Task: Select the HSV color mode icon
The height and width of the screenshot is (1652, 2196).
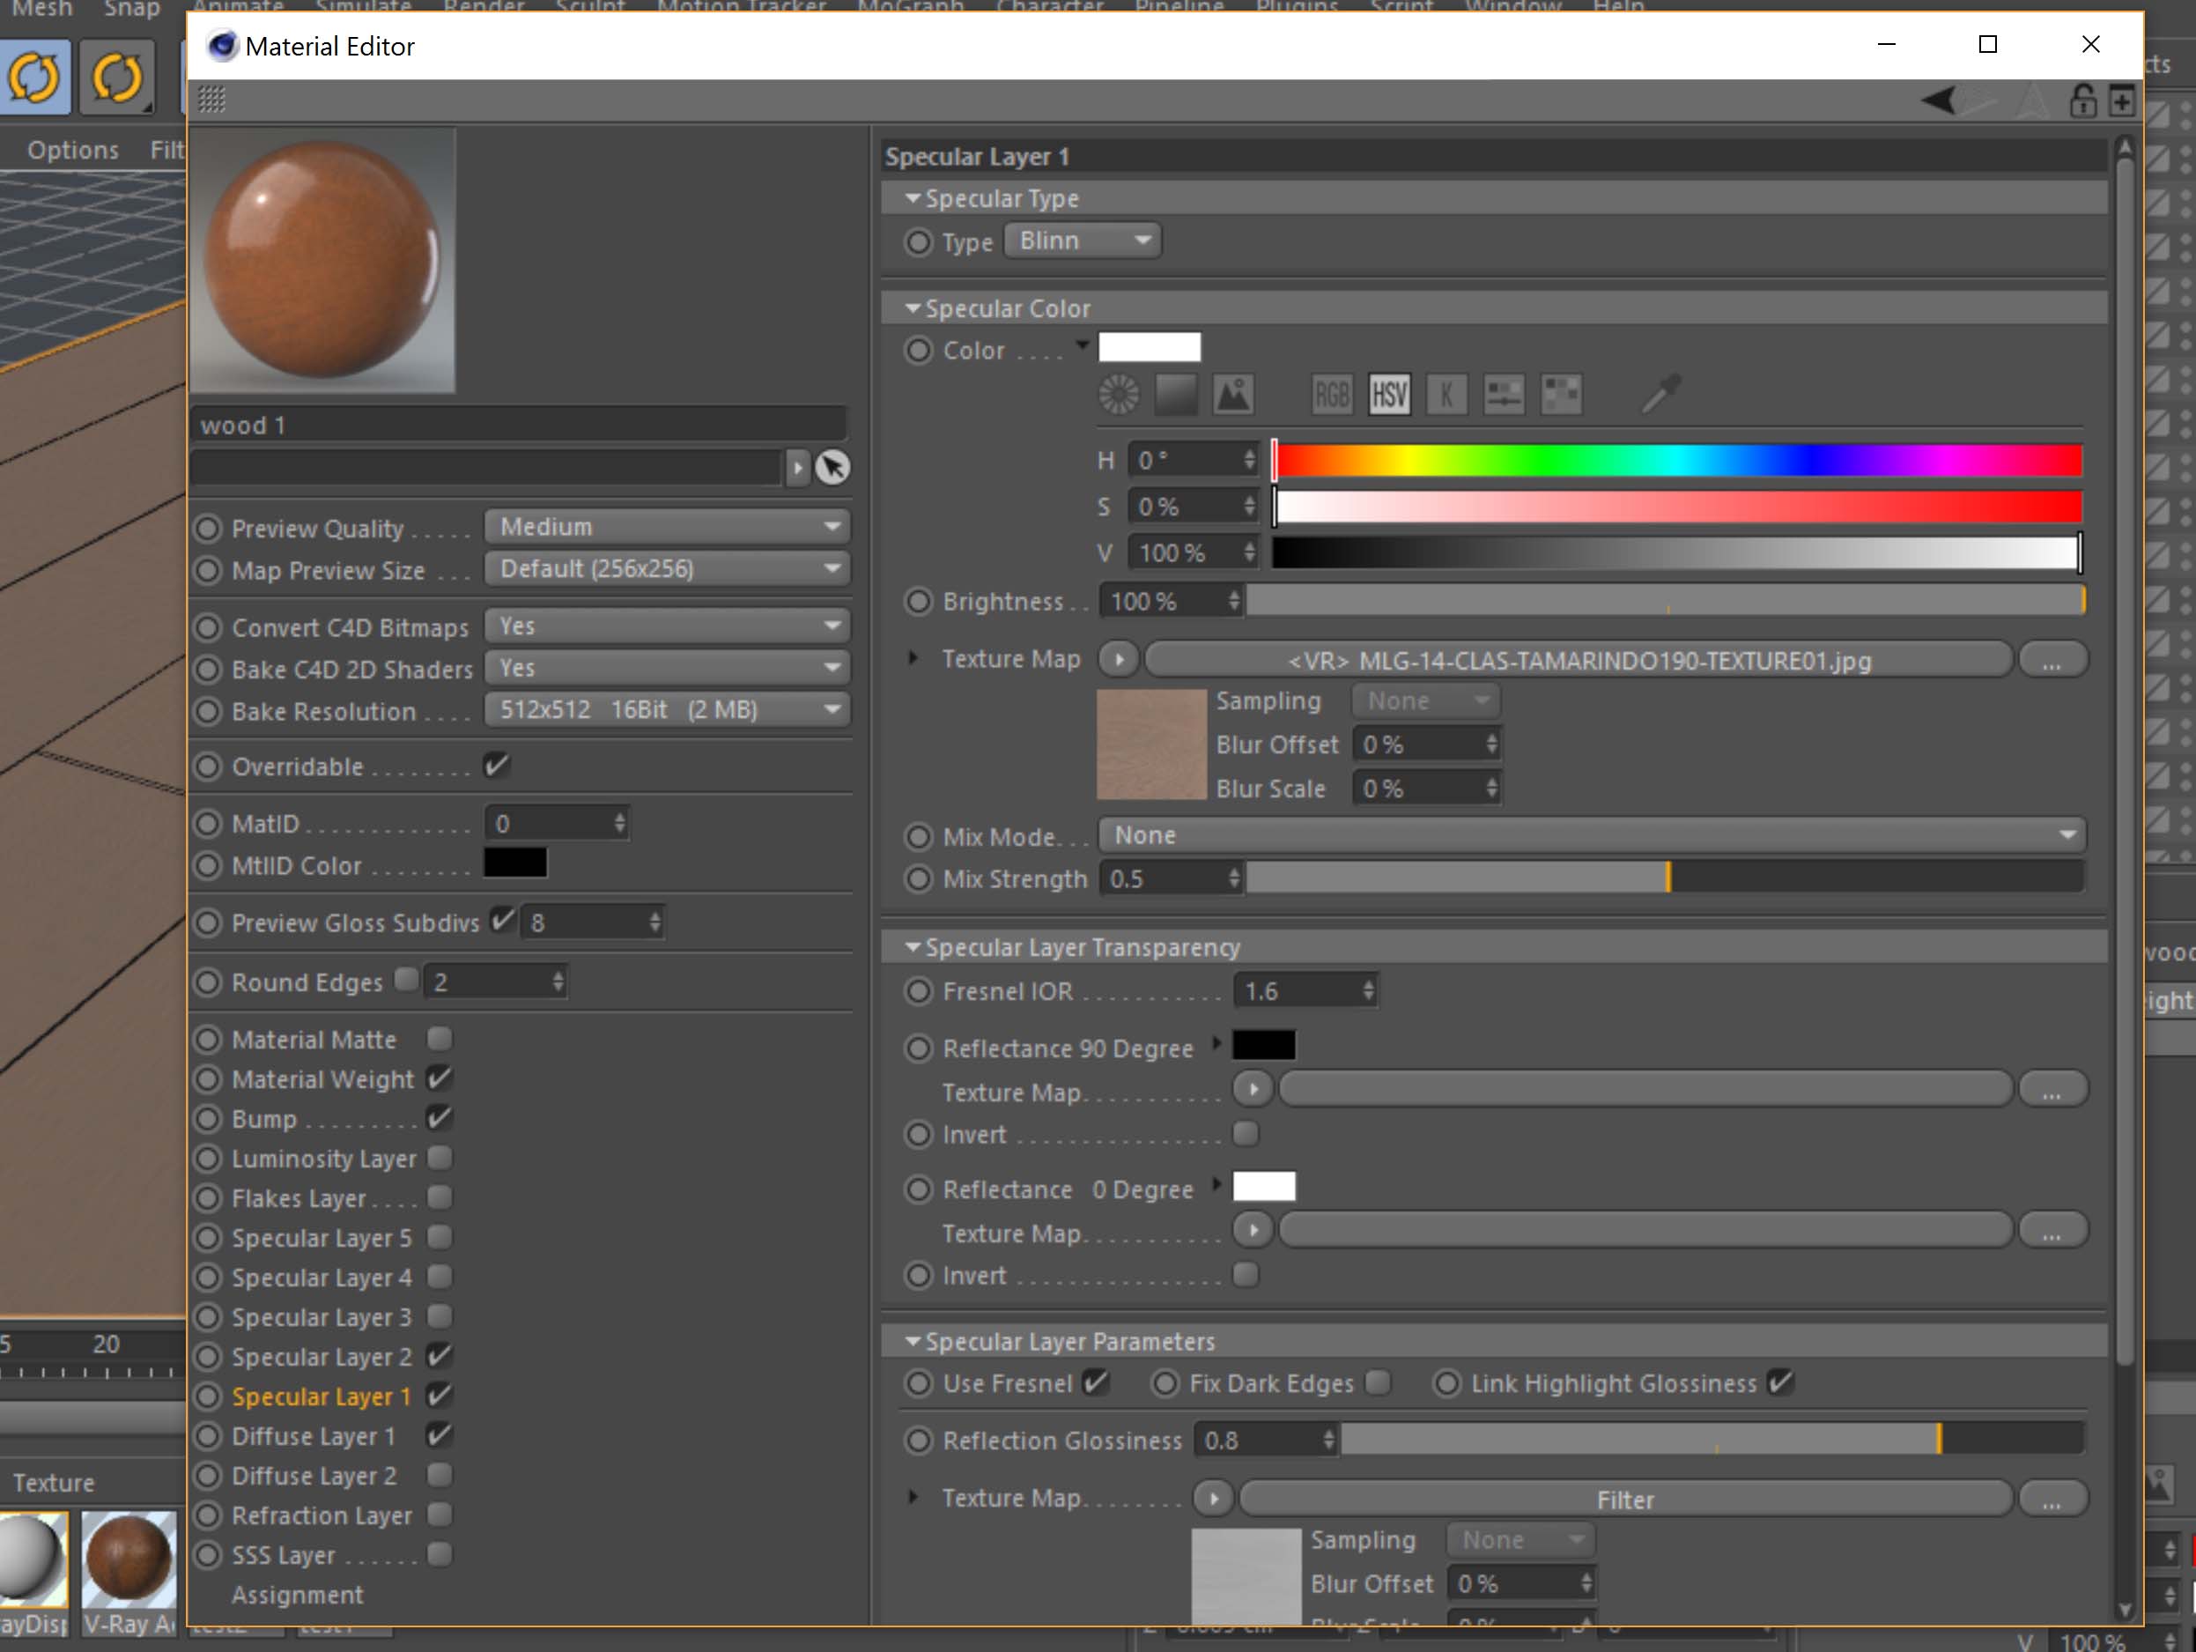Action: point(1389,394)
